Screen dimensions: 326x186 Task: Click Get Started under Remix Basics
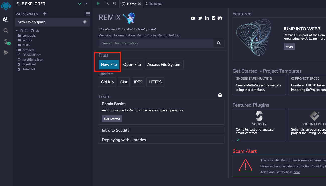[x=112, y=119]
